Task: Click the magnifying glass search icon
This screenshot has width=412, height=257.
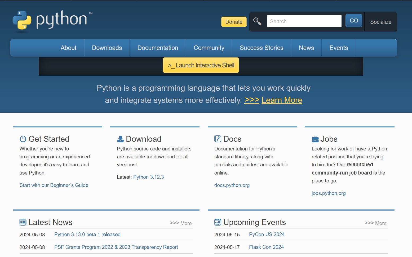Action: (257, 21)
